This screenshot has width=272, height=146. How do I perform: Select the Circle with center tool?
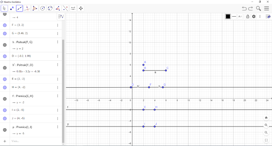(x=42, y=8)
